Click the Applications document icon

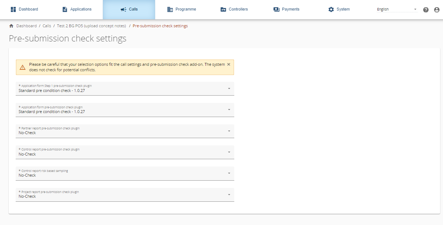point(65,9)
